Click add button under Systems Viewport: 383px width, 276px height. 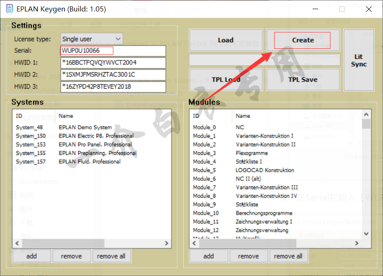[x=32, y=256]
